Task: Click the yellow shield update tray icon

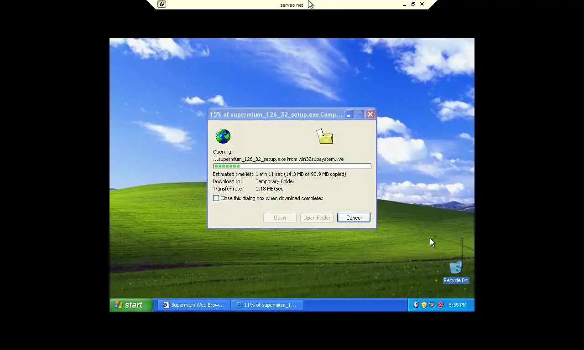Action: [424, 305]
